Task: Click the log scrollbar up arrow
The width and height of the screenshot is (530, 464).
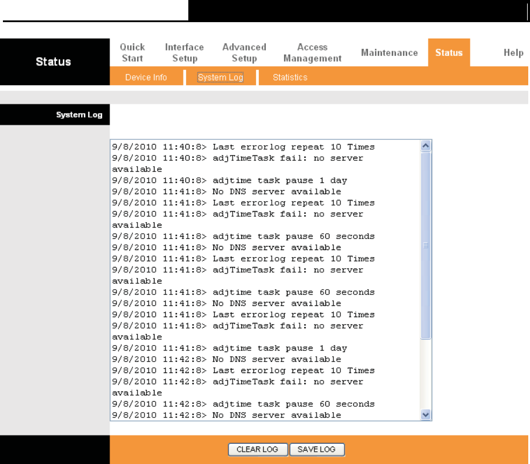Action: pyautogui.click(x=426, y=146)
